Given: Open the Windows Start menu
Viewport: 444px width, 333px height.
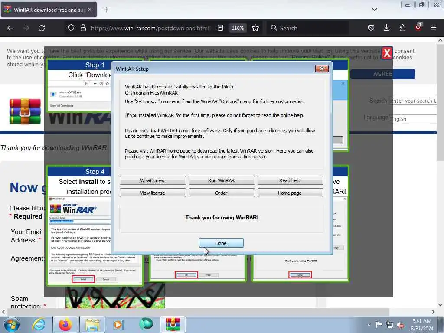Looking at the screenshot, I should coord(11,324).
